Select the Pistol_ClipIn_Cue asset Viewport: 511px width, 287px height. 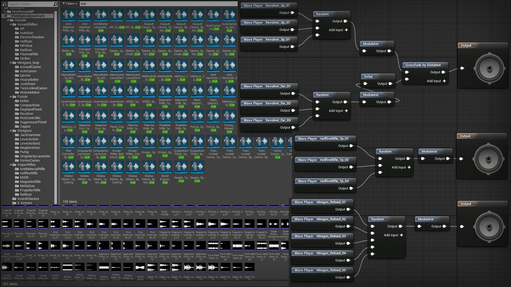[x=117, y=121]
